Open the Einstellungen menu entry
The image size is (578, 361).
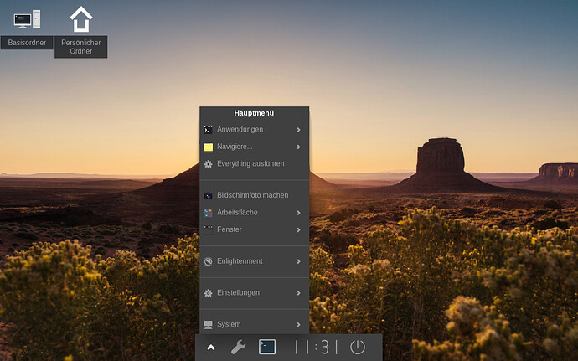pos(238,292)
